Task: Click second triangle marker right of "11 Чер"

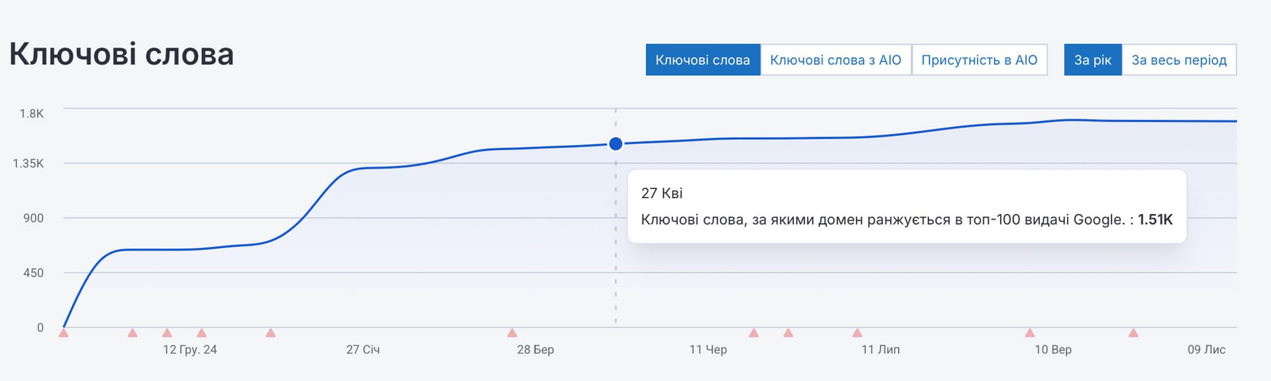Action: click(x=788, y=333)
